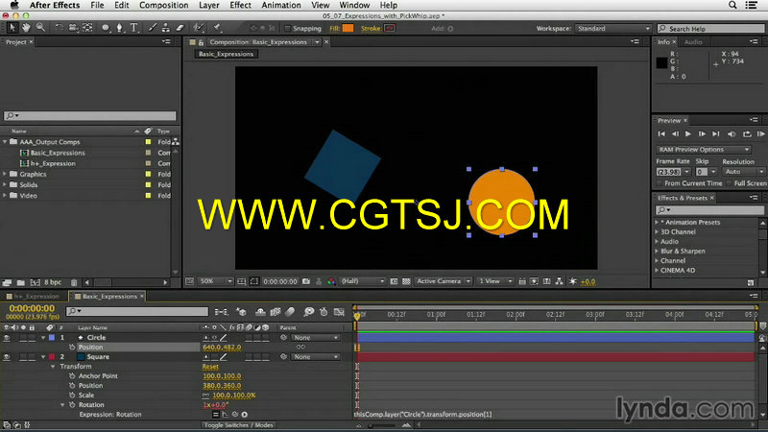Click Reset for the Square Transform
This screenshot has height=432, width=768.
(210, 367)
